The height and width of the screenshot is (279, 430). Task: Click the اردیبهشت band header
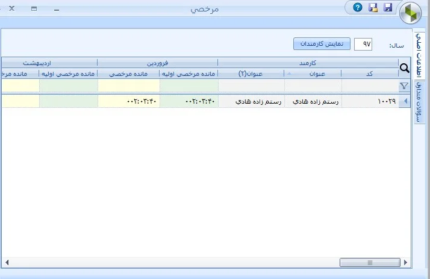tap(49, 63)
